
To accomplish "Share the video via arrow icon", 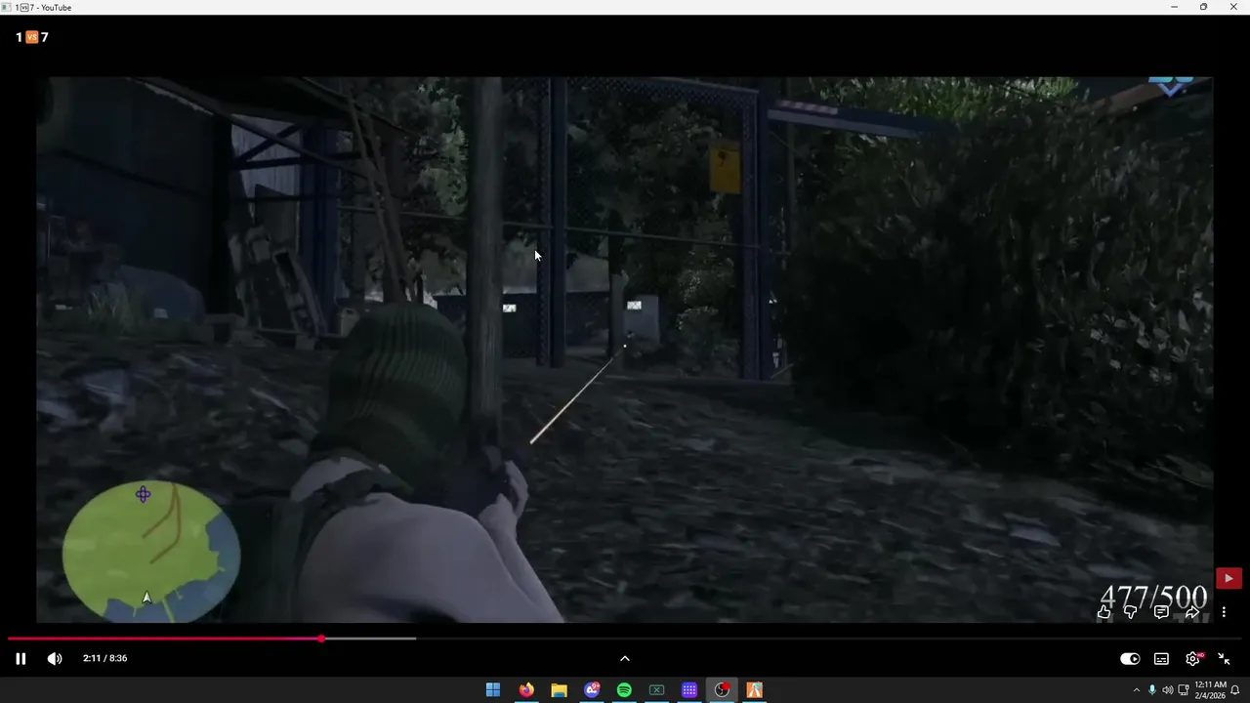I will (x=1192, y=612).
